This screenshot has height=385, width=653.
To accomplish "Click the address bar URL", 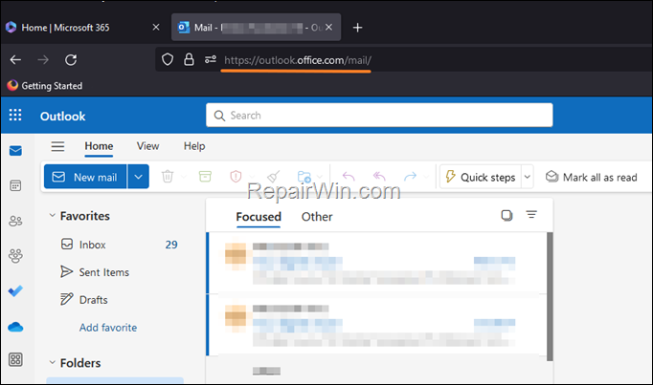I will click(298, 60).
